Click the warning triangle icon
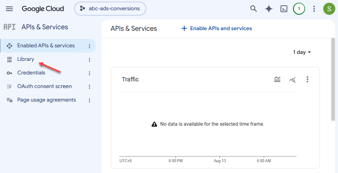This screenshot has height=173, width=338. tap(154, 124)
